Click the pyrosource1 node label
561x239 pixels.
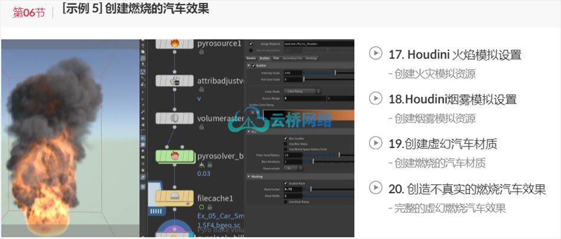point(219,44)
